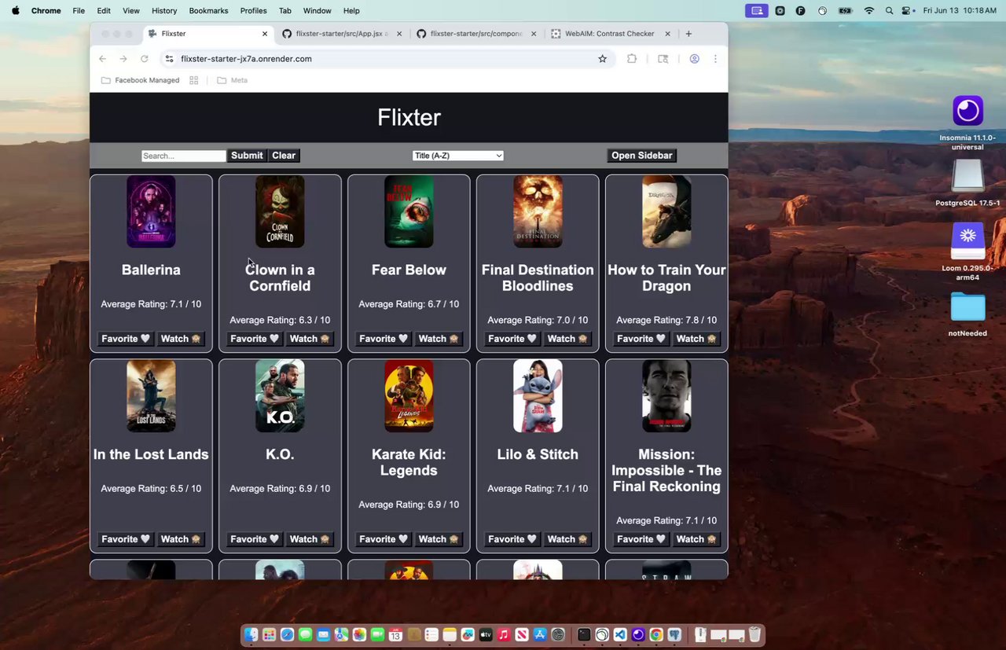Open the Calendar app in the dock
Image resolution: width=1006 pixels, height=650 pixels.
[395, 635]
